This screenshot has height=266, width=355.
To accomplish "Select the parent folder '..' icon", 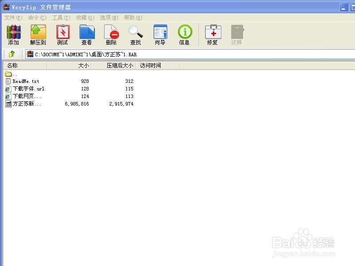I will pyautogui.click(x=8, y=74).
